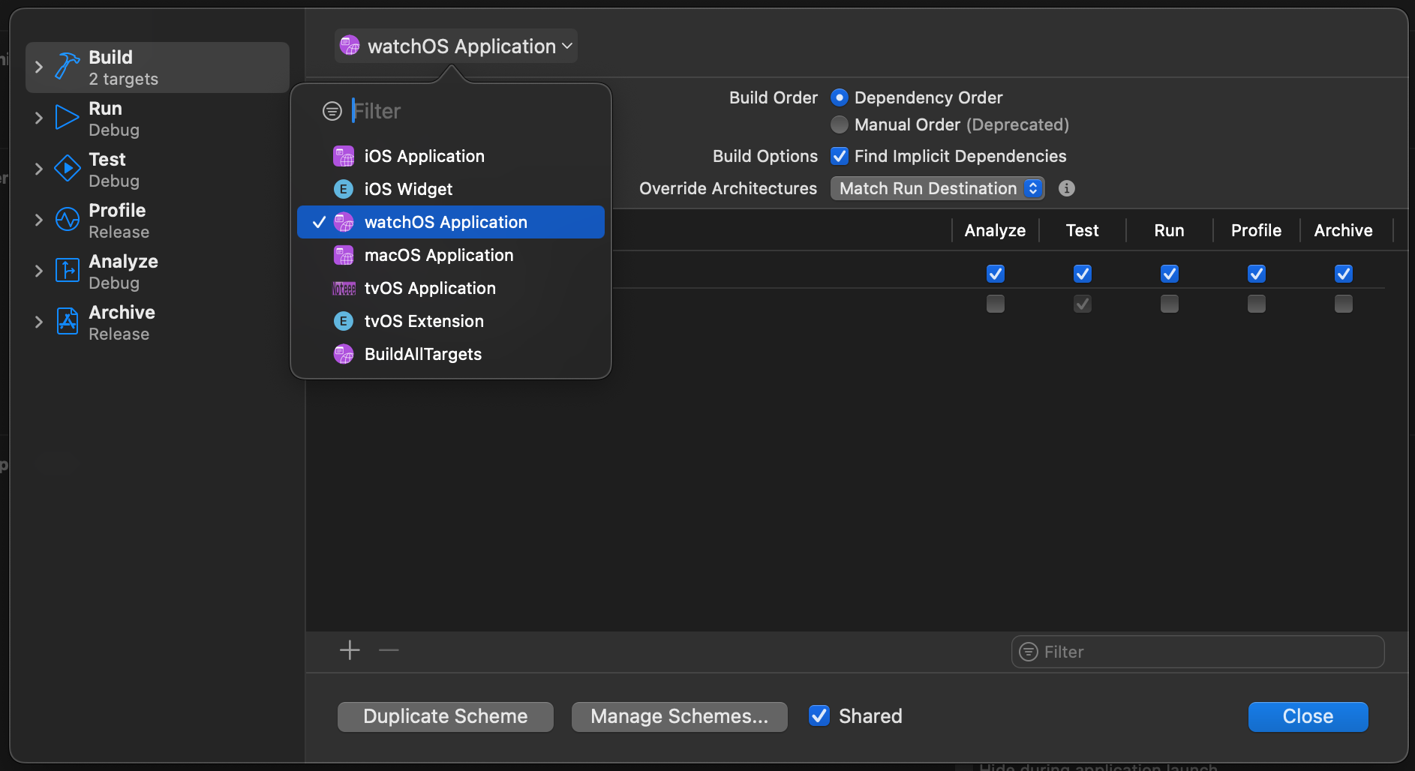Click the Profile waveform icon in sidebar
1415x771 pixels.
pyautogui.click(x=68, y=220)
